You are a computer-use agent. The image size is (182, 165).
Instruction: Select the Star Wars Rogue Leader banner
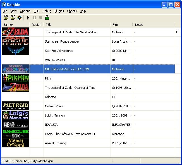click(x=16, y=41)
